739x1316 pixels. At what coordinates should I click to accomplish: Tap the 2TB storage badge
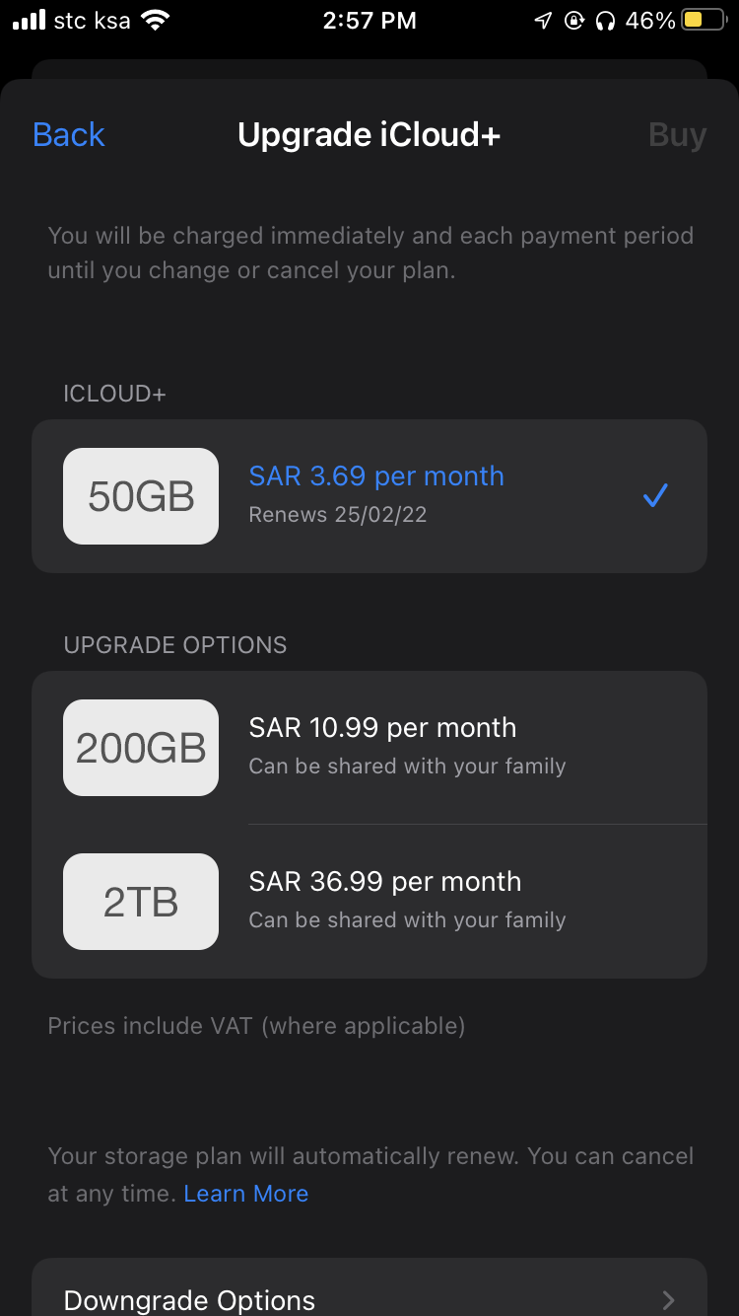click(141, 902)
